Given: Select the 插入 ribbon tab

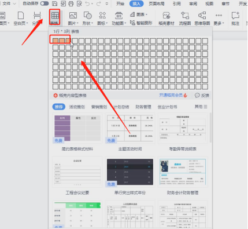Looking at the screenshot, I should pos(136,3).
